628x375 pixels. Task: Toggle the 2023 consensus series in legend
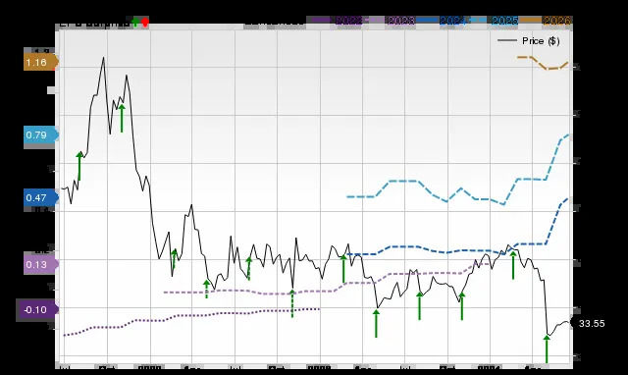400,20
